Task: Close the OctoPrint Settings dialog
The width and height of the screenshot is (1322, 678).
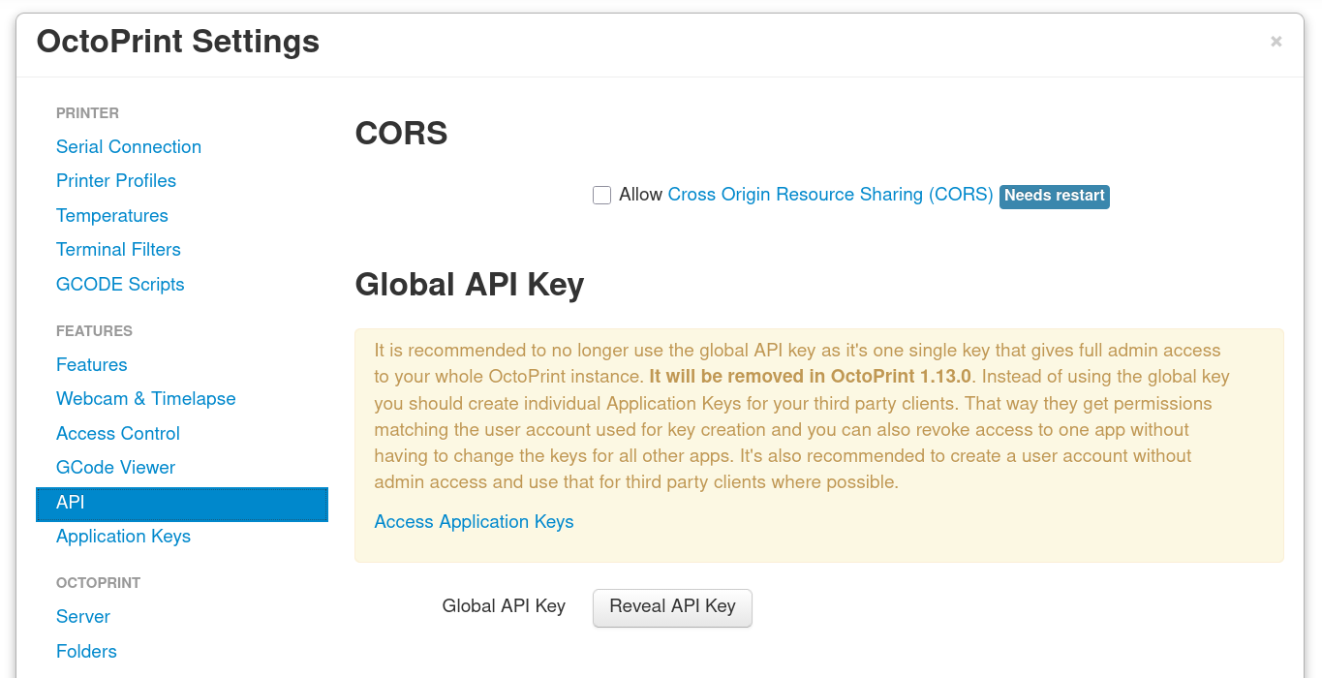Action: [1276, 41]
